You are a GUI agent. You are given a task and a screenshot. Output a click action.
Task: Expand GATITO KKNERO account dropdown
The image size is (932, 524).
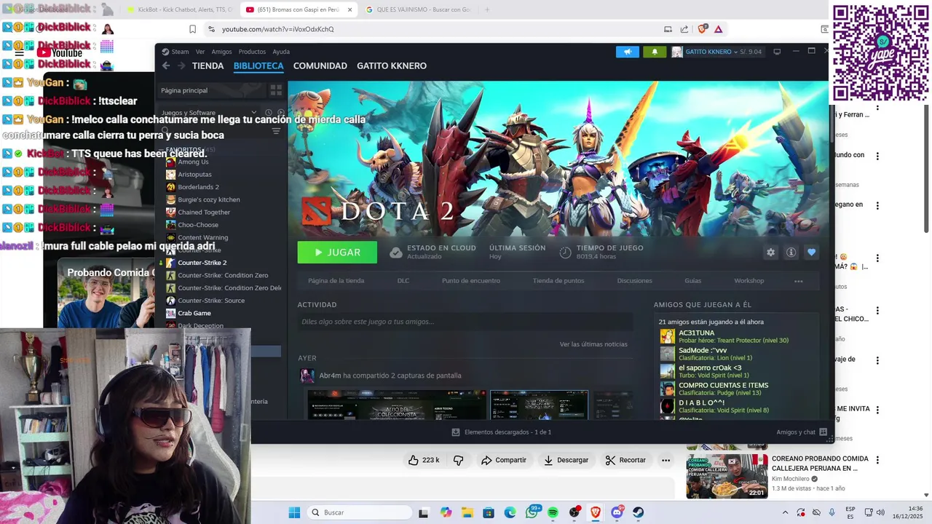[735, 52]
